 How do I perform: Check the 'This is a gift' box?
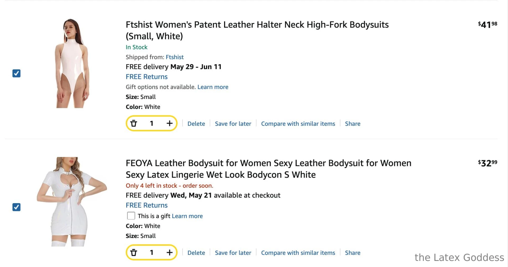pos(131,216)
